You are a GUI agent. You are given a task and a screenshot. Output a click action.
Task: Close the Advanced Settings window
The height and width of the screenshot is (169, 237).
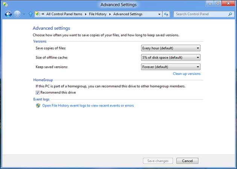point(228,3)
